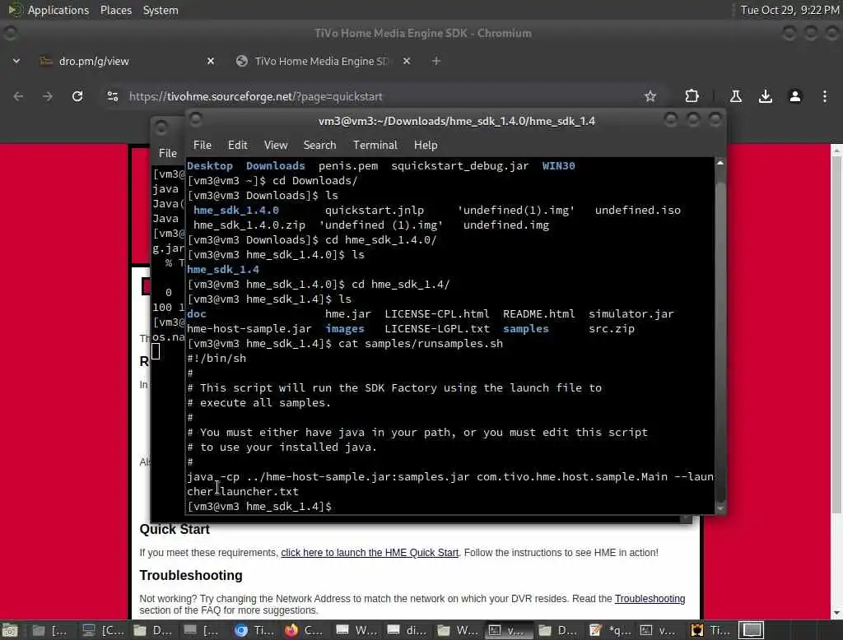The height and width of the screenshot is (640, 843).
Task: Click 'README.html' in terminal listing
Action: click(x=538, y=313)
